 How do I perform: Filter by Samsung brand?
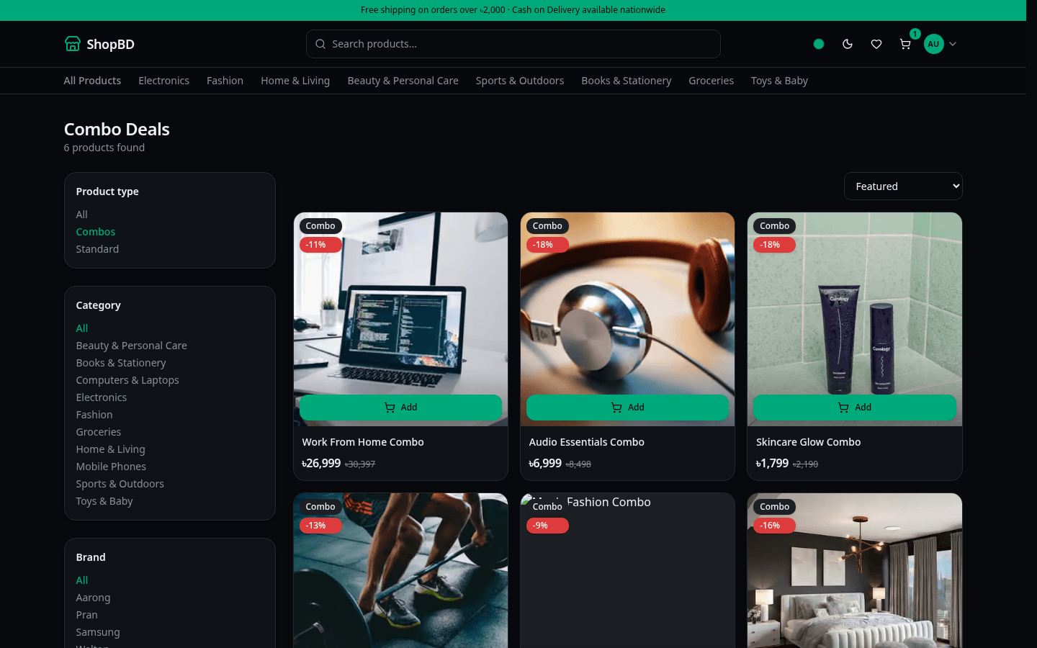(x=98, y=632)
